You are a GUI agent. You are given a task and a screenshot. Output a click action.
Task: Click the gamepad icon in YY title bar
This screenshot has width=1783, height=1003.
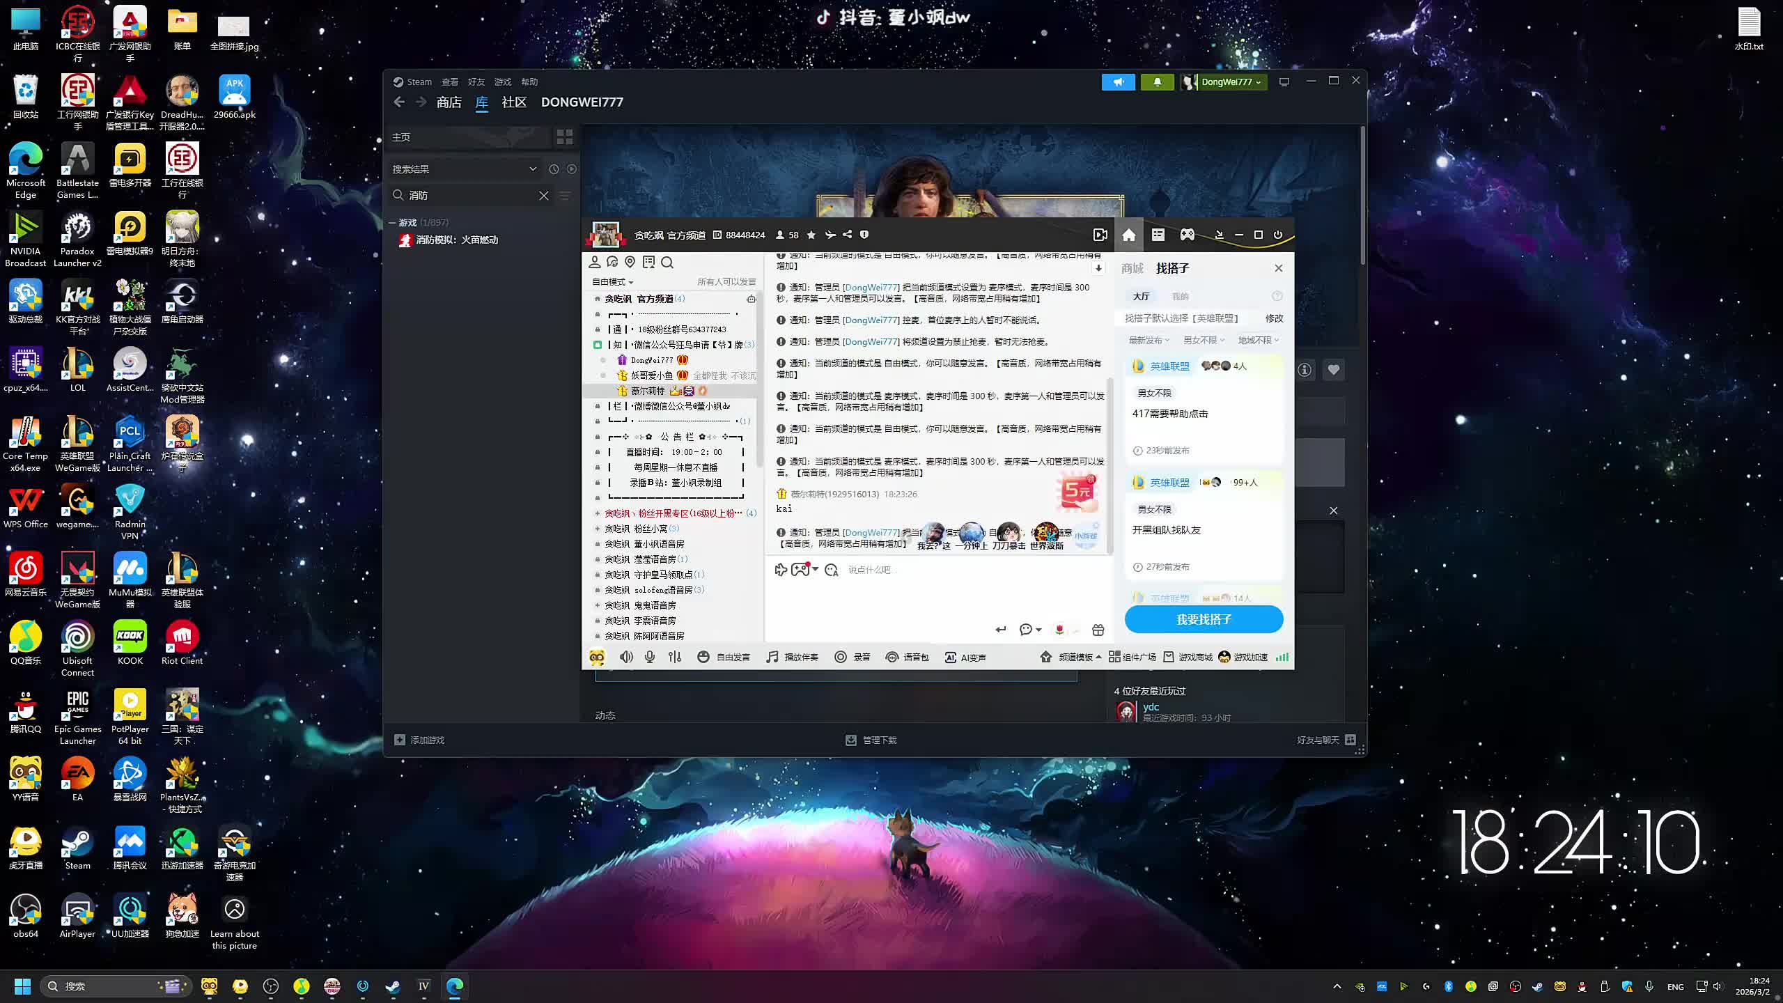point(1187,235)
